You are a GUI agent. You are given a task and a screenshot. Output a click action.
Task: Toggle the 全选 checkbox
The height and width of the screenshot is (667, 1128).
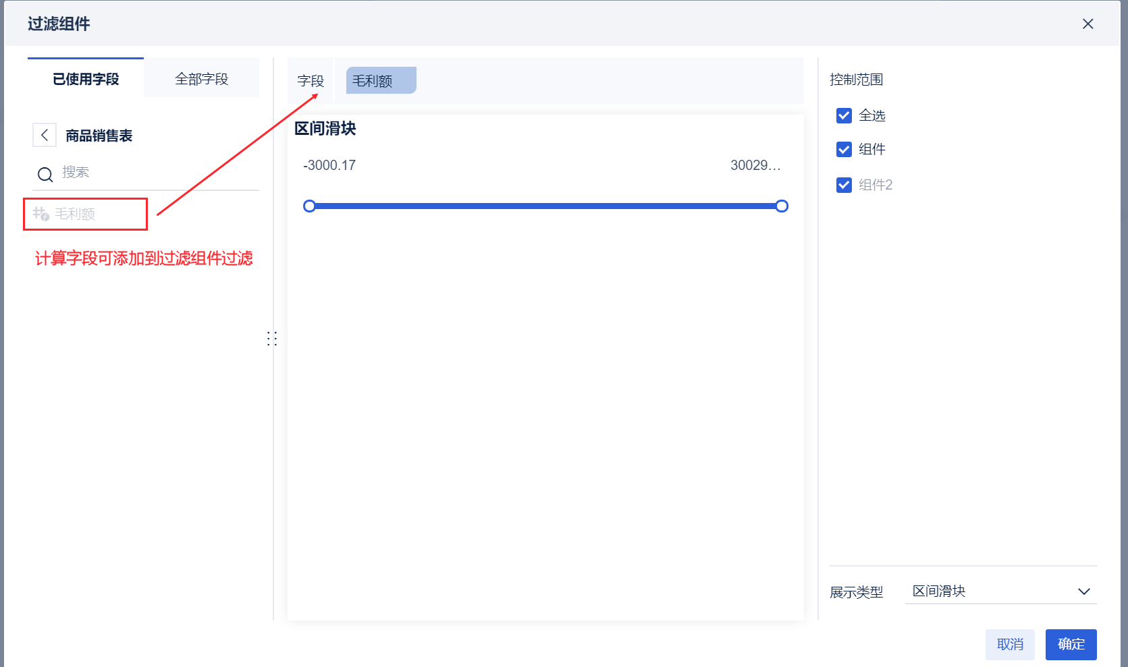844,116
